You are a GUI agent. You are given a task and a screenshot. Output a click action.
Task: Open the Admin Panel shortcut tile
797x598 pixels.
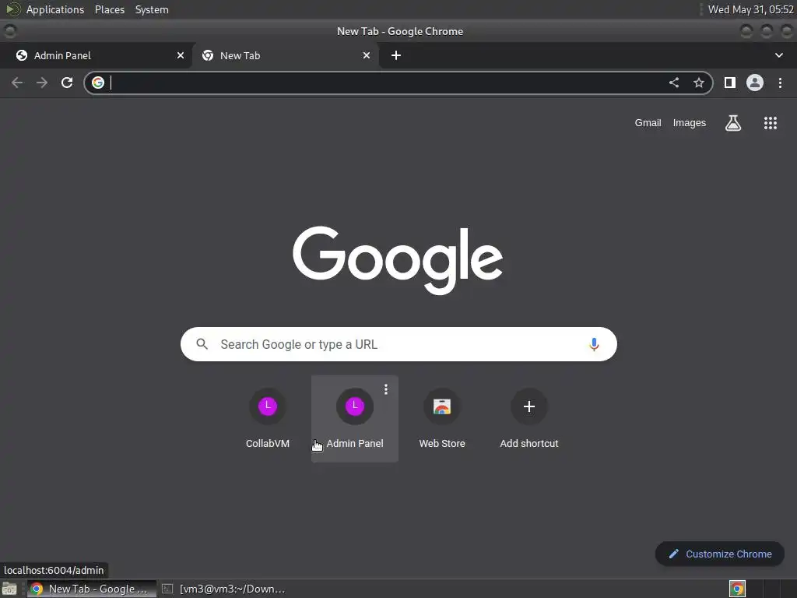coord(355,419)
